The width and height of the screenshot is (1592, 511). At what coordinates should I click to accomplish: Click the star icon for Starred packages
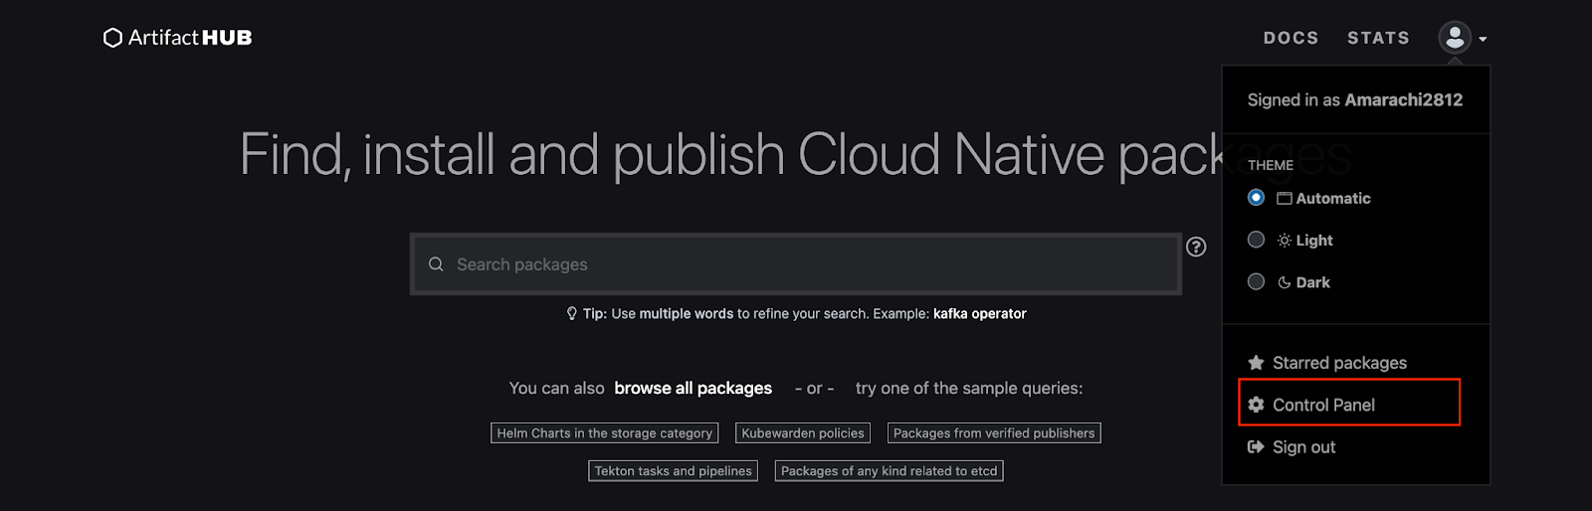coord(1256,363)
